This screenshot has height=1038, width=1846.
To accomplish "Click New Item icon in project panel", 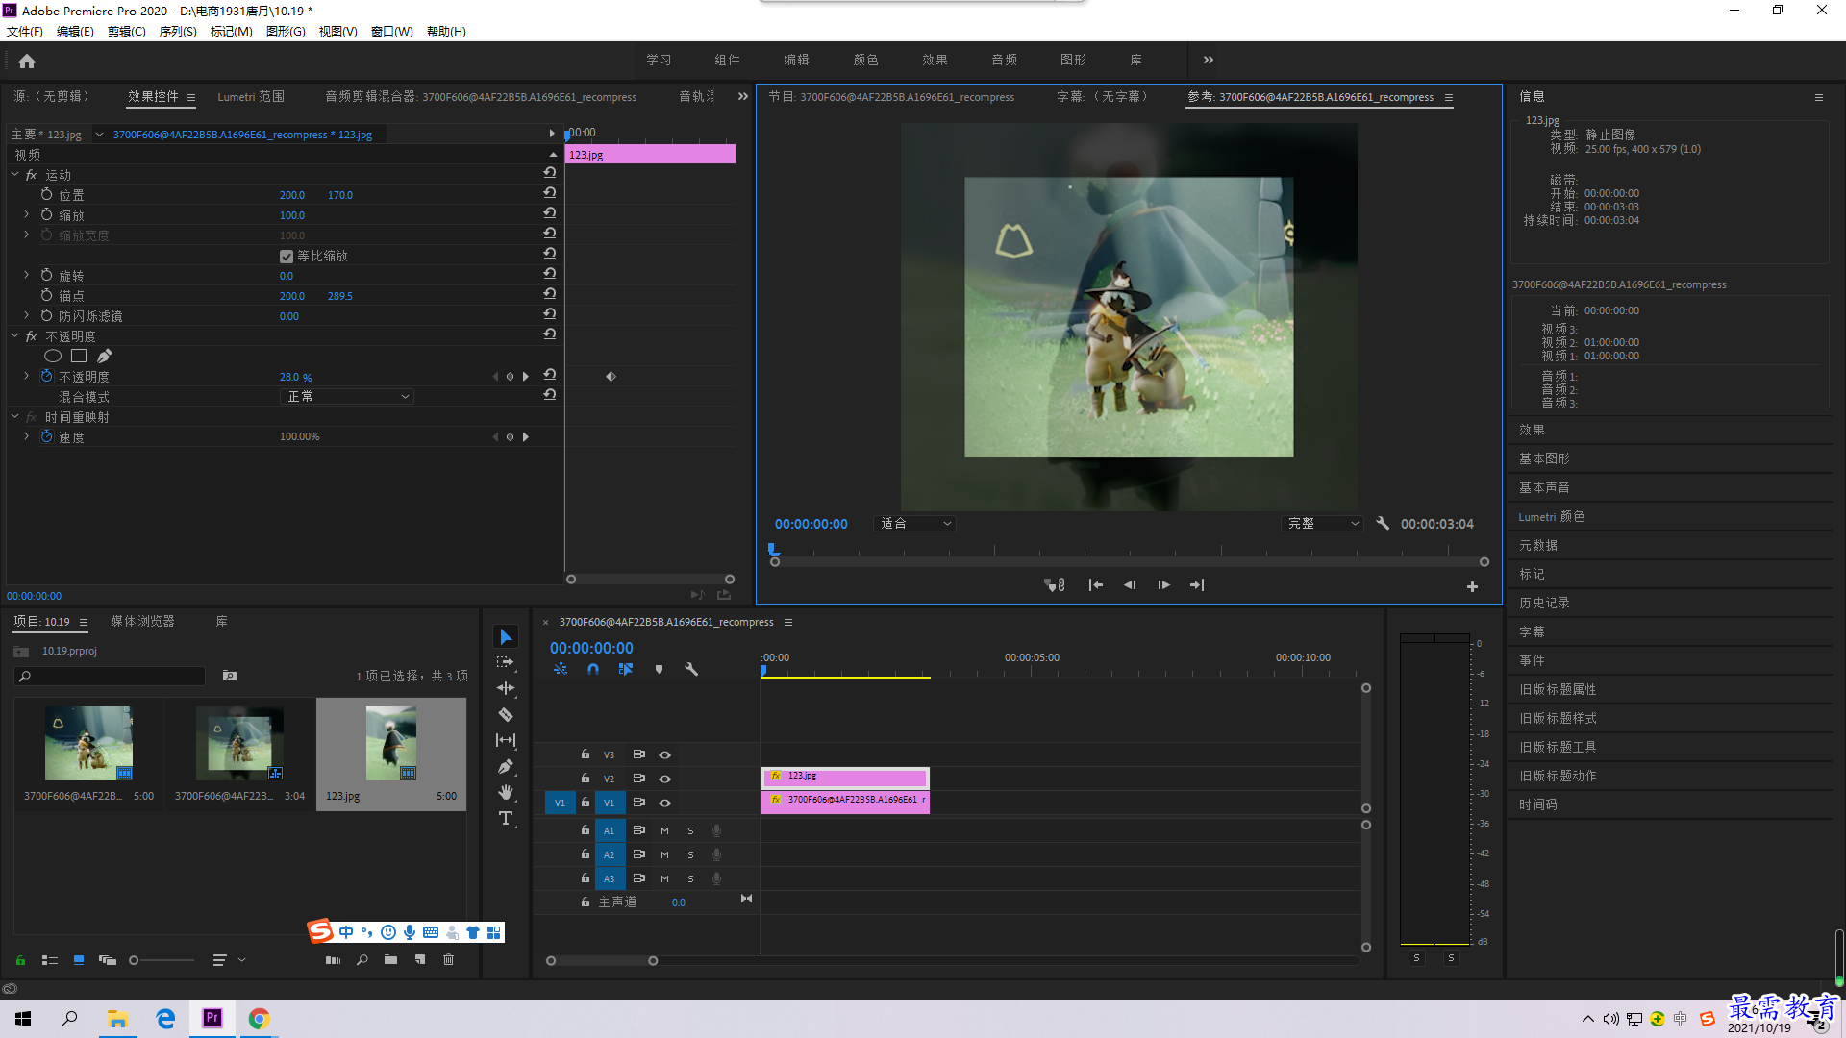I will [420, 959].
